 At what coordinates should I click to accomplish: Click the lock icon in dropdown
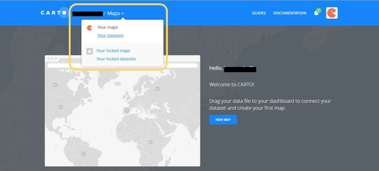click(90, 51)
